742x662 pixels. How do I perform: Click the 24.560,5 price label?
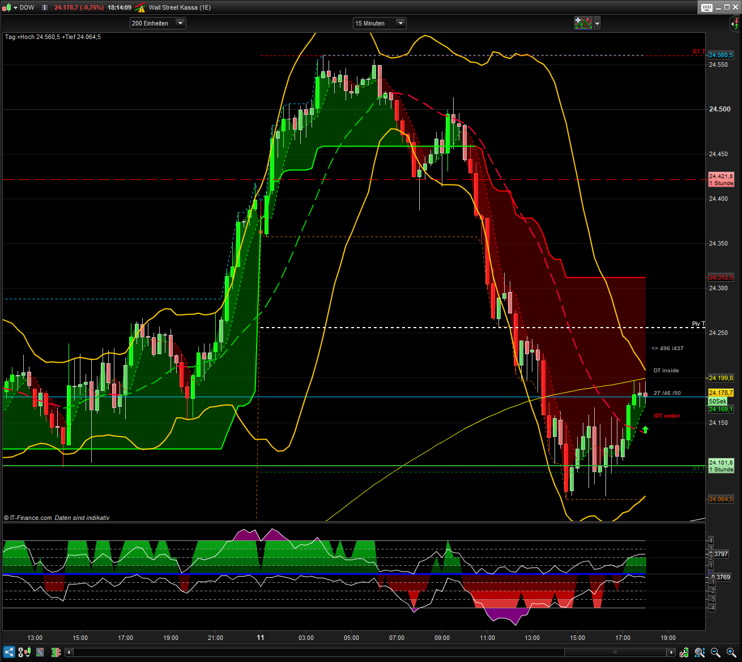tap(721, 55)
